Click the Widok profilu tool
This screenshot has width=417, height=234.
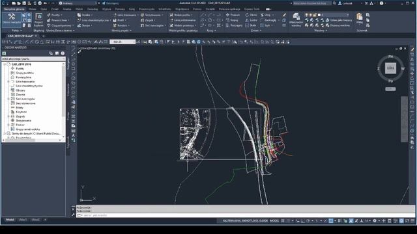point(181,15)
